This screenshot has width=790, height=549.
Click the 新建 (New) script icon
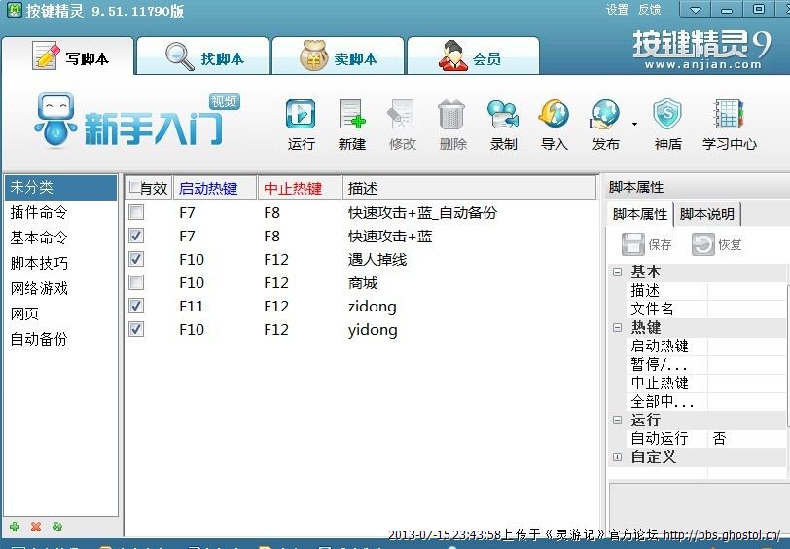352,115
